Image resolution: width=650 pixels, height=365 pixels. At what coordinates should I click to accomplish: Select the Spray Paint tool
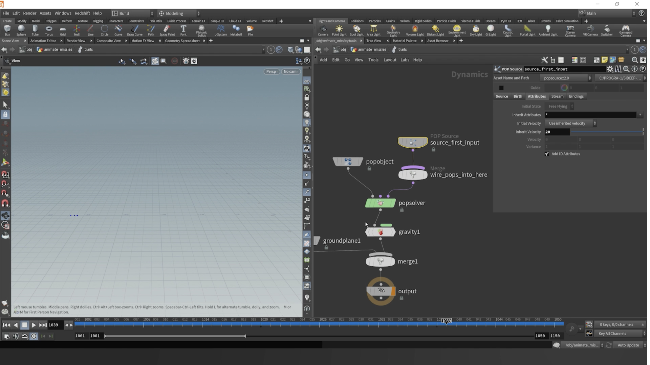pos(167,30)
